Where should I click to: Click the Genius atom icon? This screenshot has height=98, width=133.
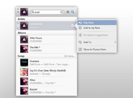tap(80, 35)
